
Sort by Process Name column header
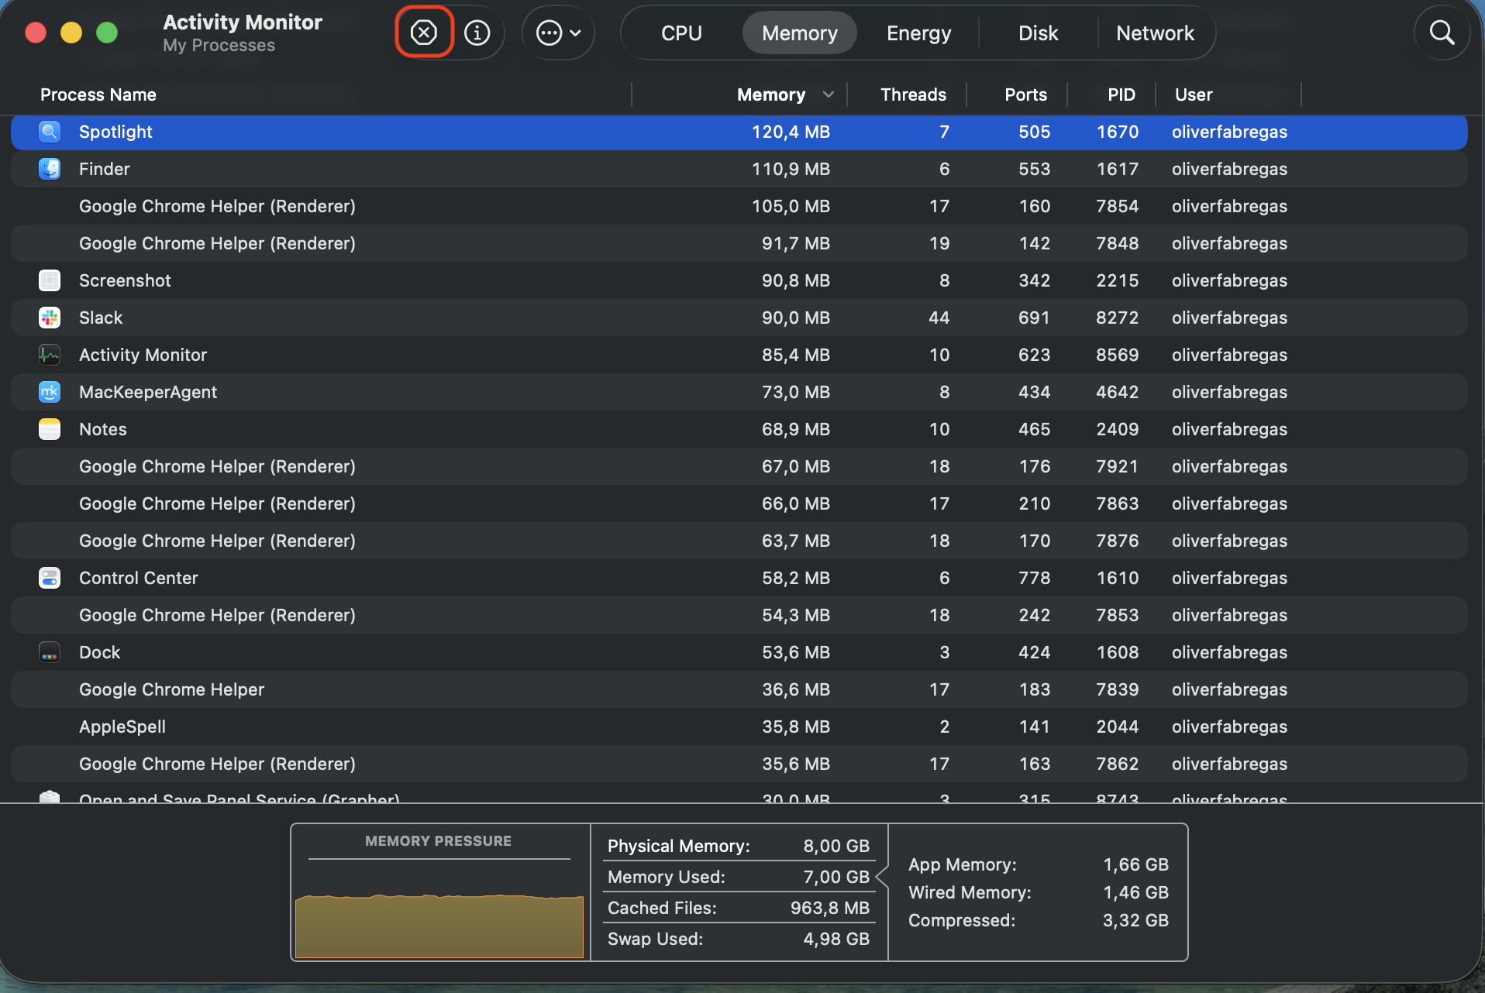(x=98, y=94)
